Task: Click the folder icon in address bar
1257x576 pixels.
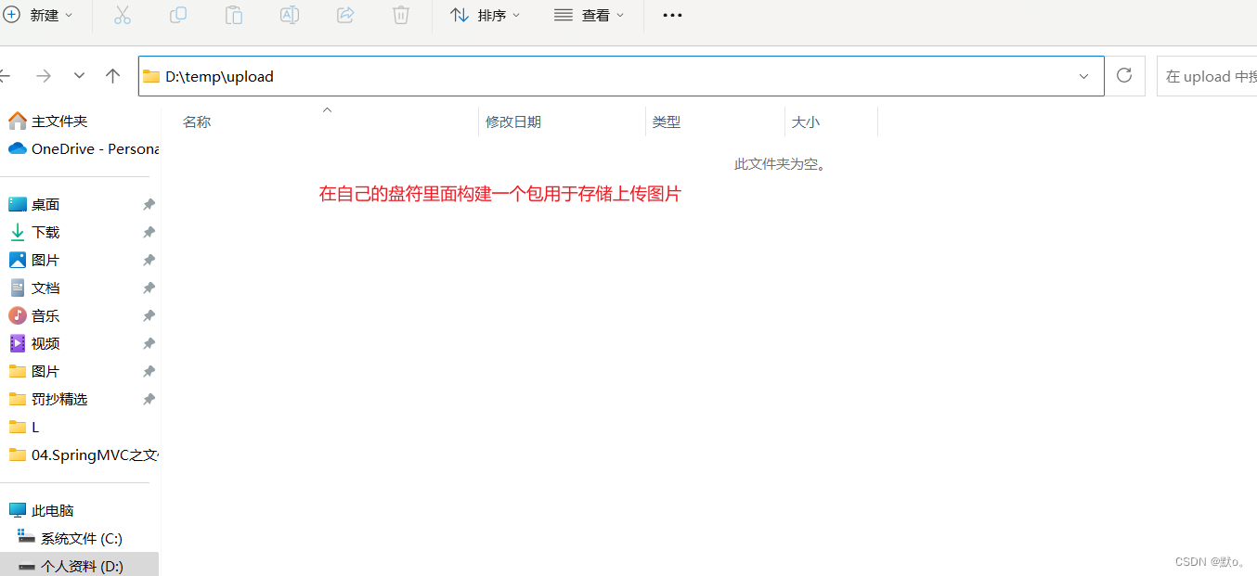Action: [151, 76]
